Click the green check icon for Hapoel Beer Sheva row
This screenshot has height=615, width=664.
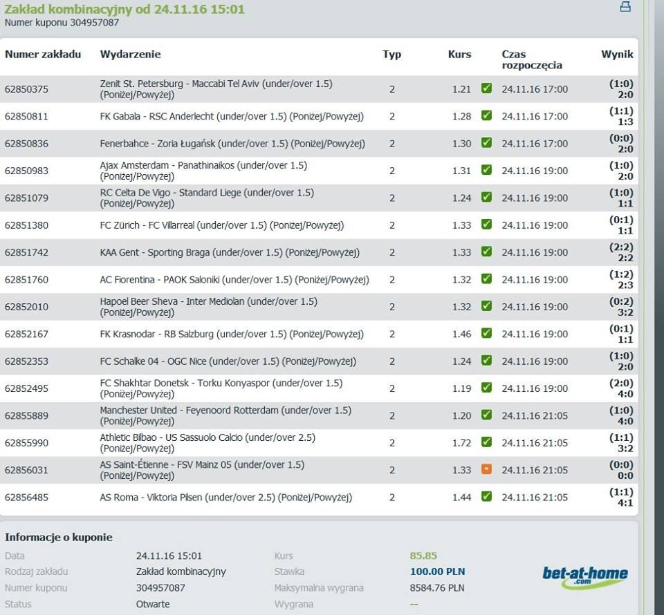486,306
